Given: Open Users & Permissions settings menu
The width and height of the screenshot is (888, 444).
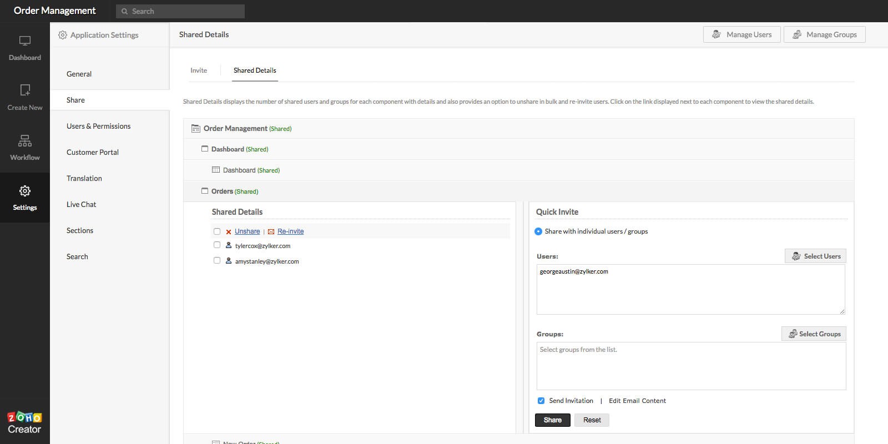Looking at the screenshot, I should 99,126.
